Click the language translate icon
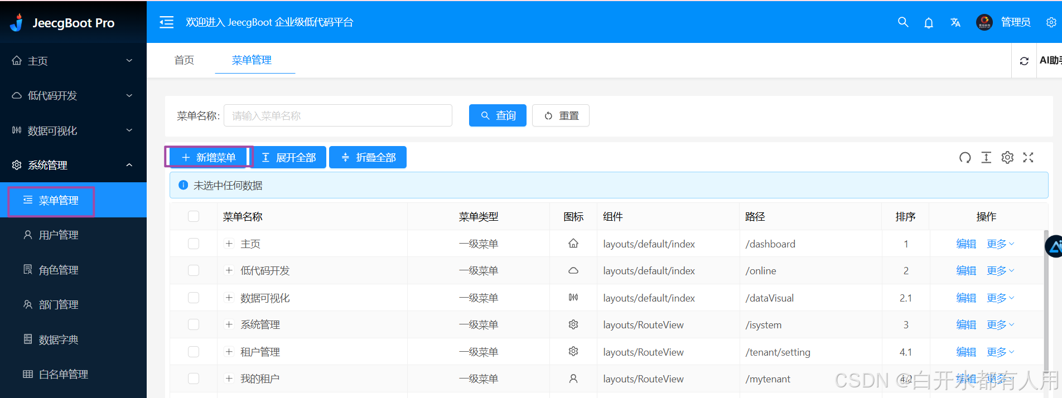 [955, 22]
